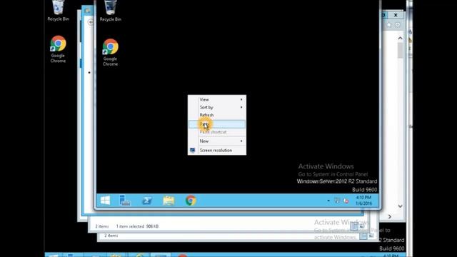The image size is (457, 257).
Task: Open Screen resolution from context menu
Action: click(217, 151)
